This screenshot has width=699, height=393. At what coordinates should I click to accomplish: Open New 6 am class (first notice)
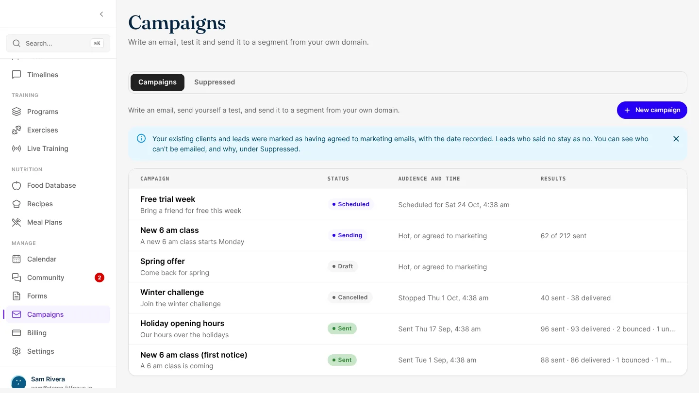pyautogui.click(x=408, y=360)
